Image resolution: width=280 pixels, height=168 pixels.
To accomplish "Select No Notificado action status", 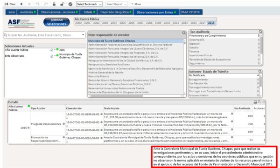I will point(224,75).
